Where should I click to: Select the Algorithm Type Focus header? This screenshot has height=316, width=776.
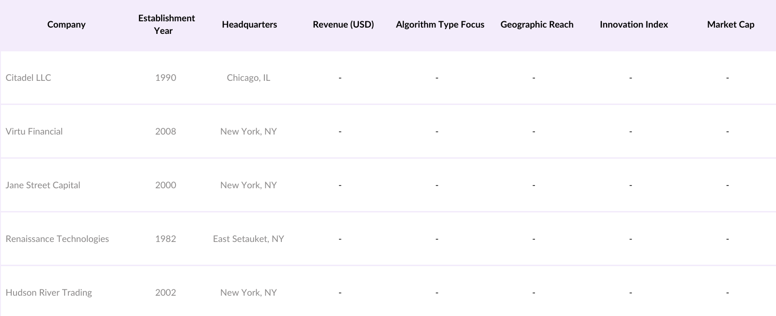click(440, 25)
